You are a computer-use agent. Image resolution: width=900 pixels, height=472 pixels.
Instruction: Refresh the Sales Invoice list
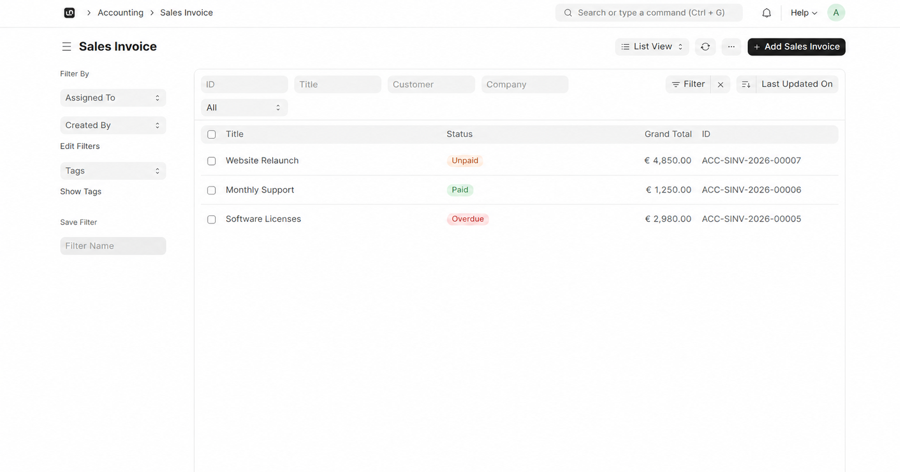(705, 47)
